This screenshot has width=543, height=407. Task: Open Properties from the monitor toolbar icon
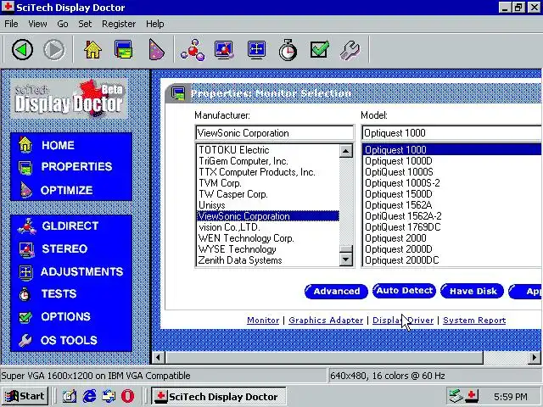[124, 50]
